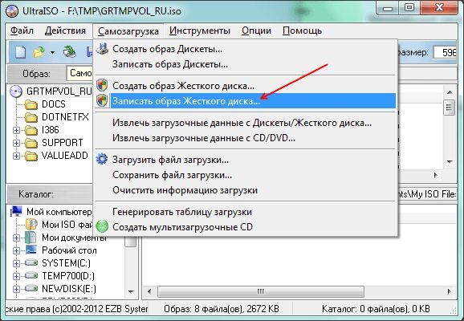Click the SYSTEM(C:) drive icon
464x321 pixels.
point(31,262)
